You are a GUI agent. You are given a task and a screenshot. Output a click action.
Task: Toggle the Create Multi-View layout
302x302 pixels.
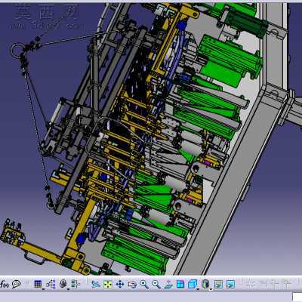[180, 284]
